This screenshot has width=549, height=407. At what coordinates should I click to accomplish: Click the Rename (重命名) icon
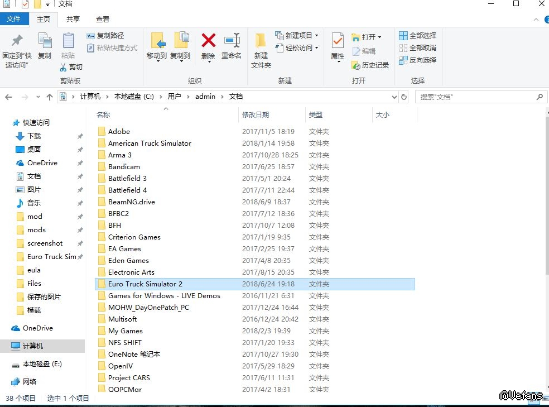232,41
